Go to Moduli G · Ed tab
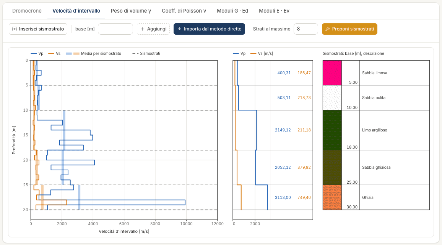The height and width of the screenshot is (245, 442). pyautogui.click(x=232, y=11)
